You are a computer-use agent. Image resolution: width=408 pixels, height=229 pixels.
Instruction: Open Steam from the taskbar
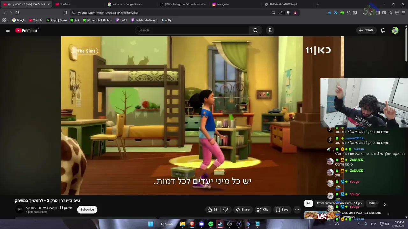pos(220,224)
